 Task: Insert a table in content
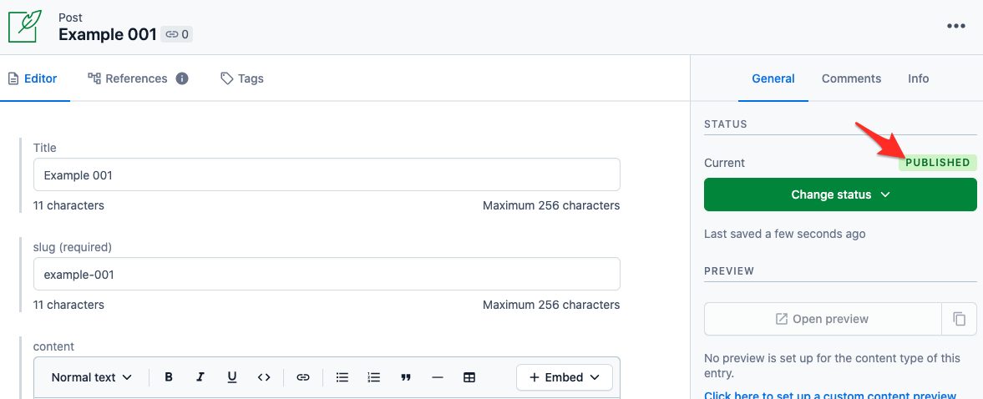469,377
